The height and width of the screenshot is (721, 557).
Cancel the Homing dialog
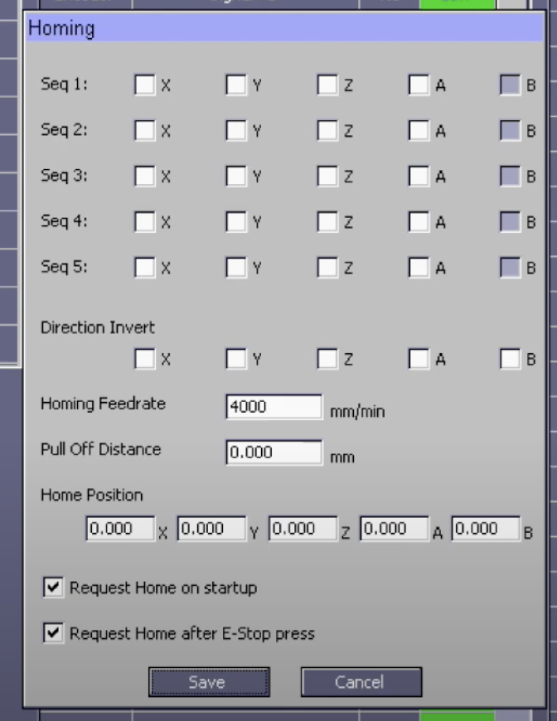(x=361, y=682)
